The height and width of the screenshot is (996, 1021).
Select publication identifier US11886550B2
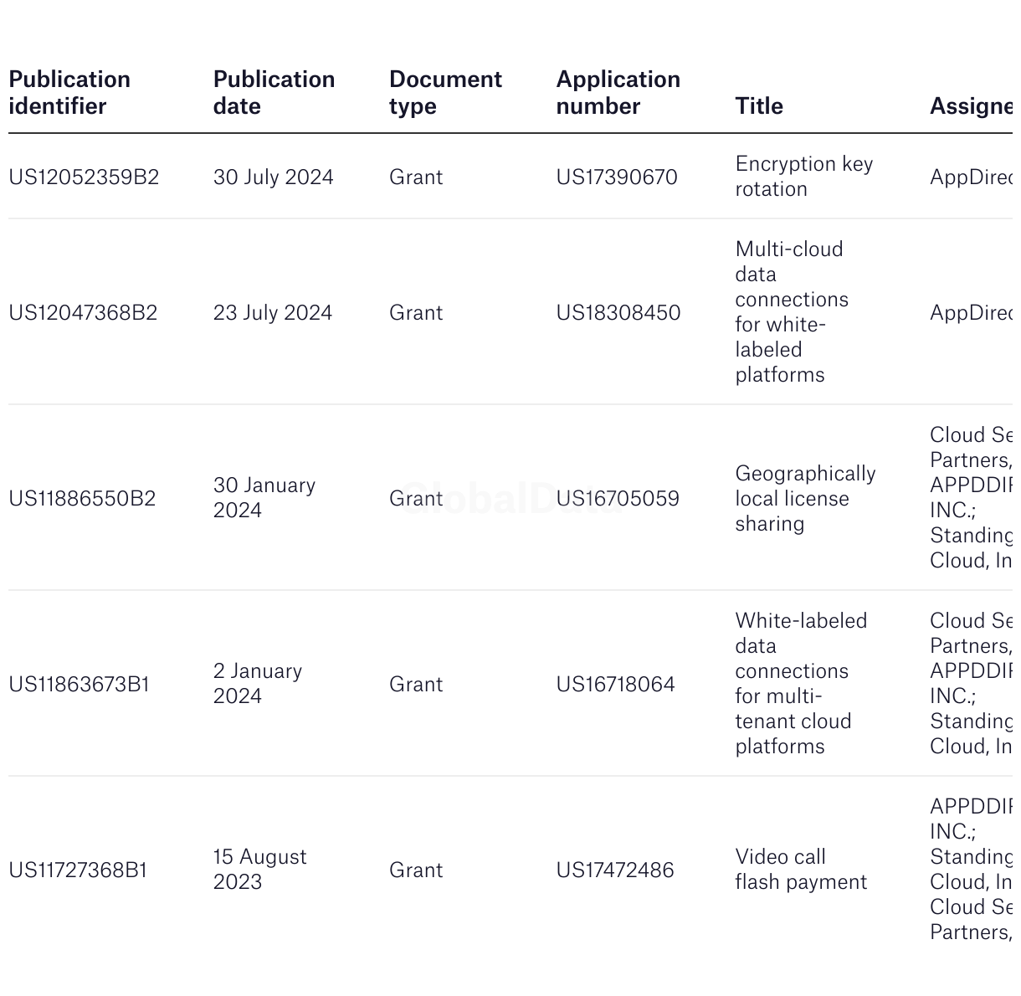click(82, 499)
